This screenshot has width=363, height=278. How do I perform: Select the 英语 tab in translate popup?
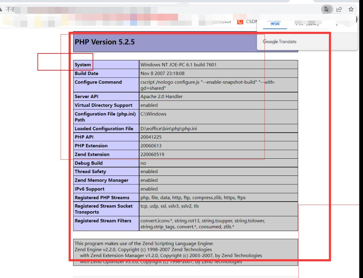coord(275,24)
